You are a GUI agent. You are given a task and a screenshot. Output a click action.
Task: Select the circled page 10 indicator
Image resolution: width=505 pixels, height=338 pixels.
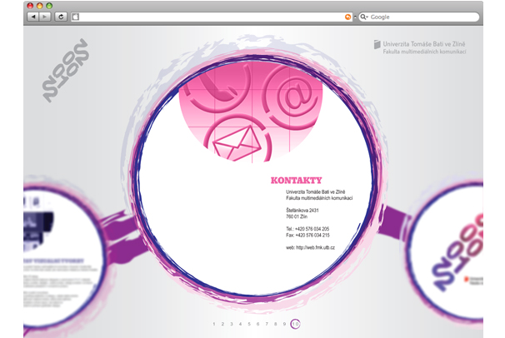pos(295,323)
